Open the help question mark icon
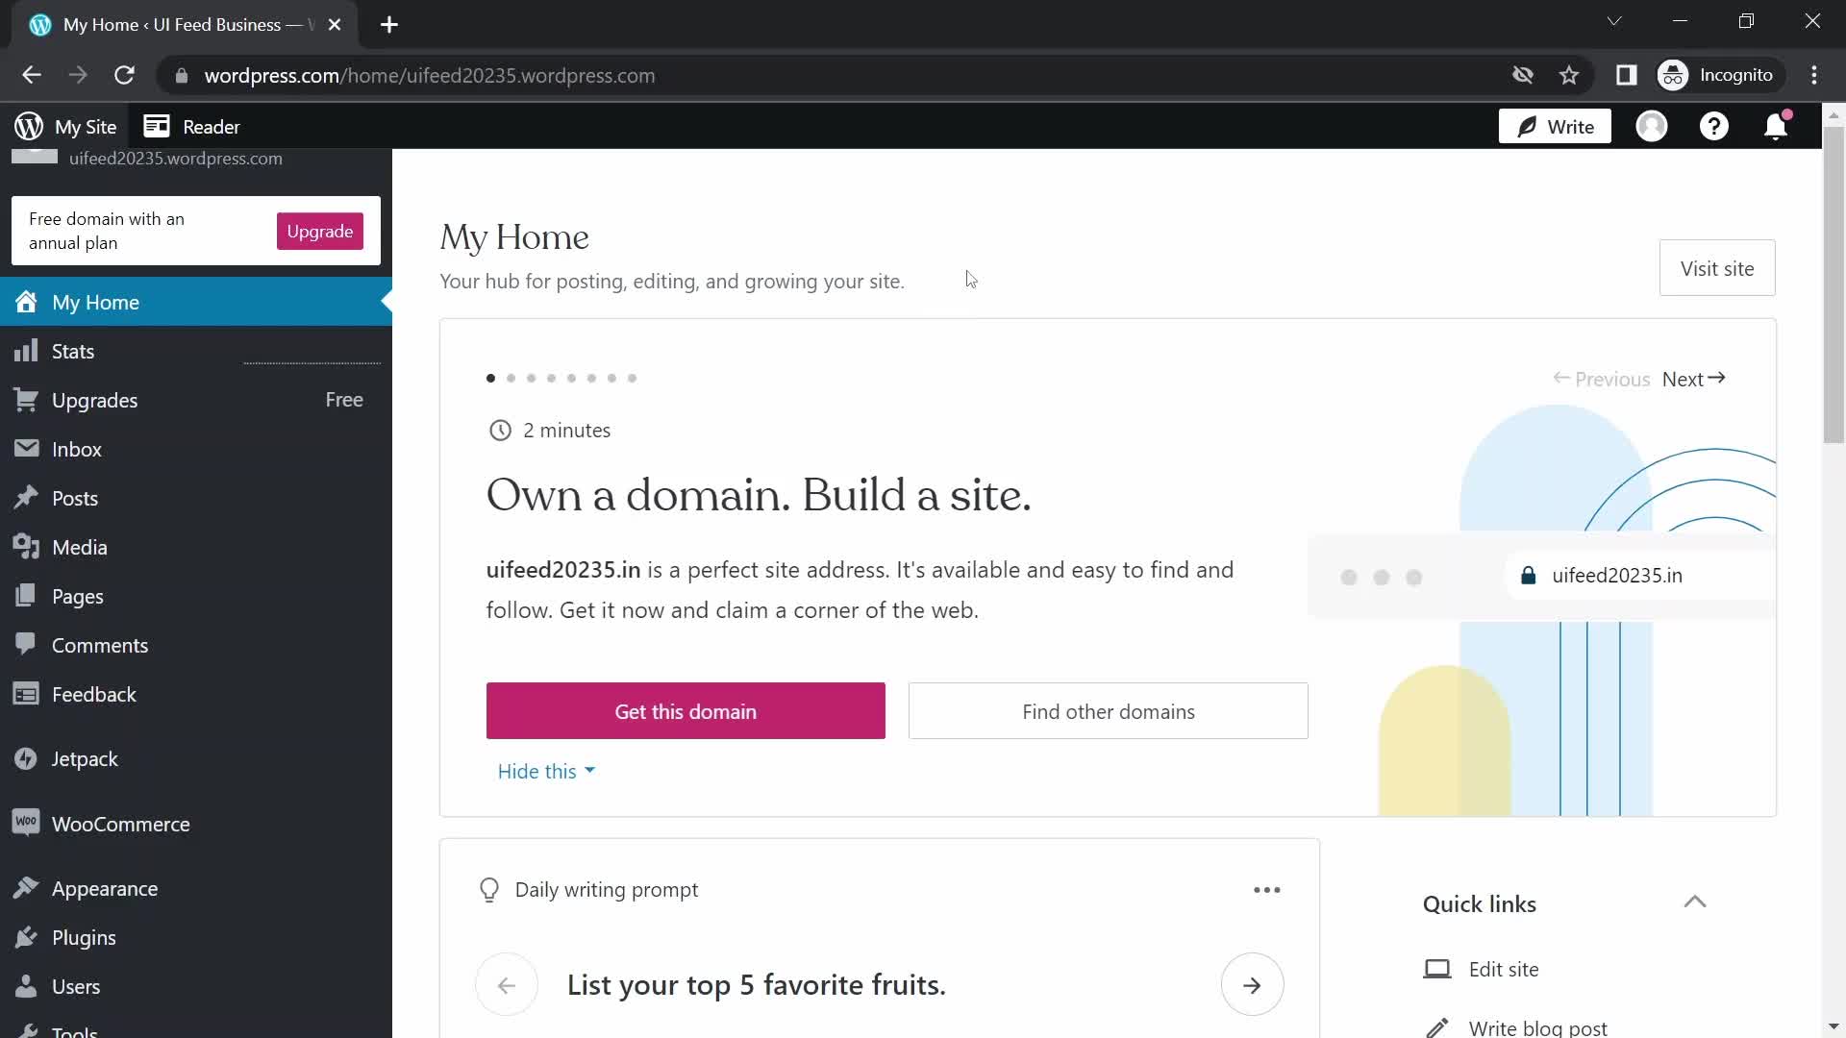This screenshot has width=1846, height=1038. tap(1715, 126)
